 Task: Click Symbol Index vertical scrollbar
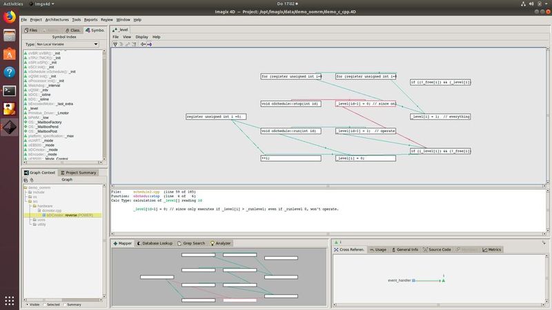(104, 105)
